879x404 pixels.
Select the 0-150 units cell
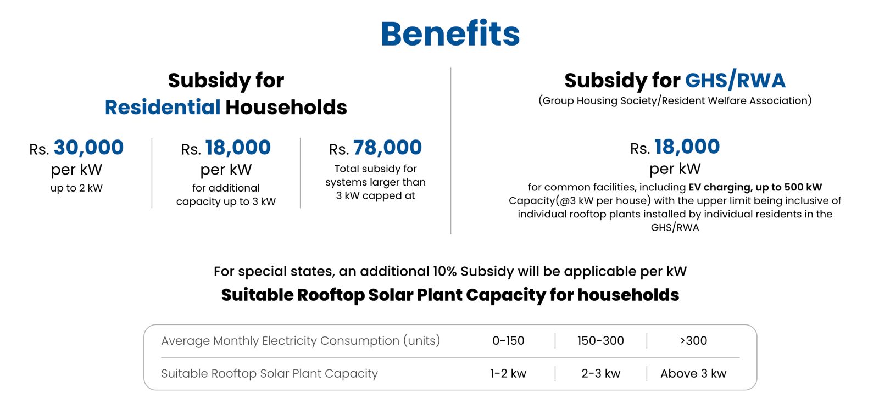click(508, 341)
